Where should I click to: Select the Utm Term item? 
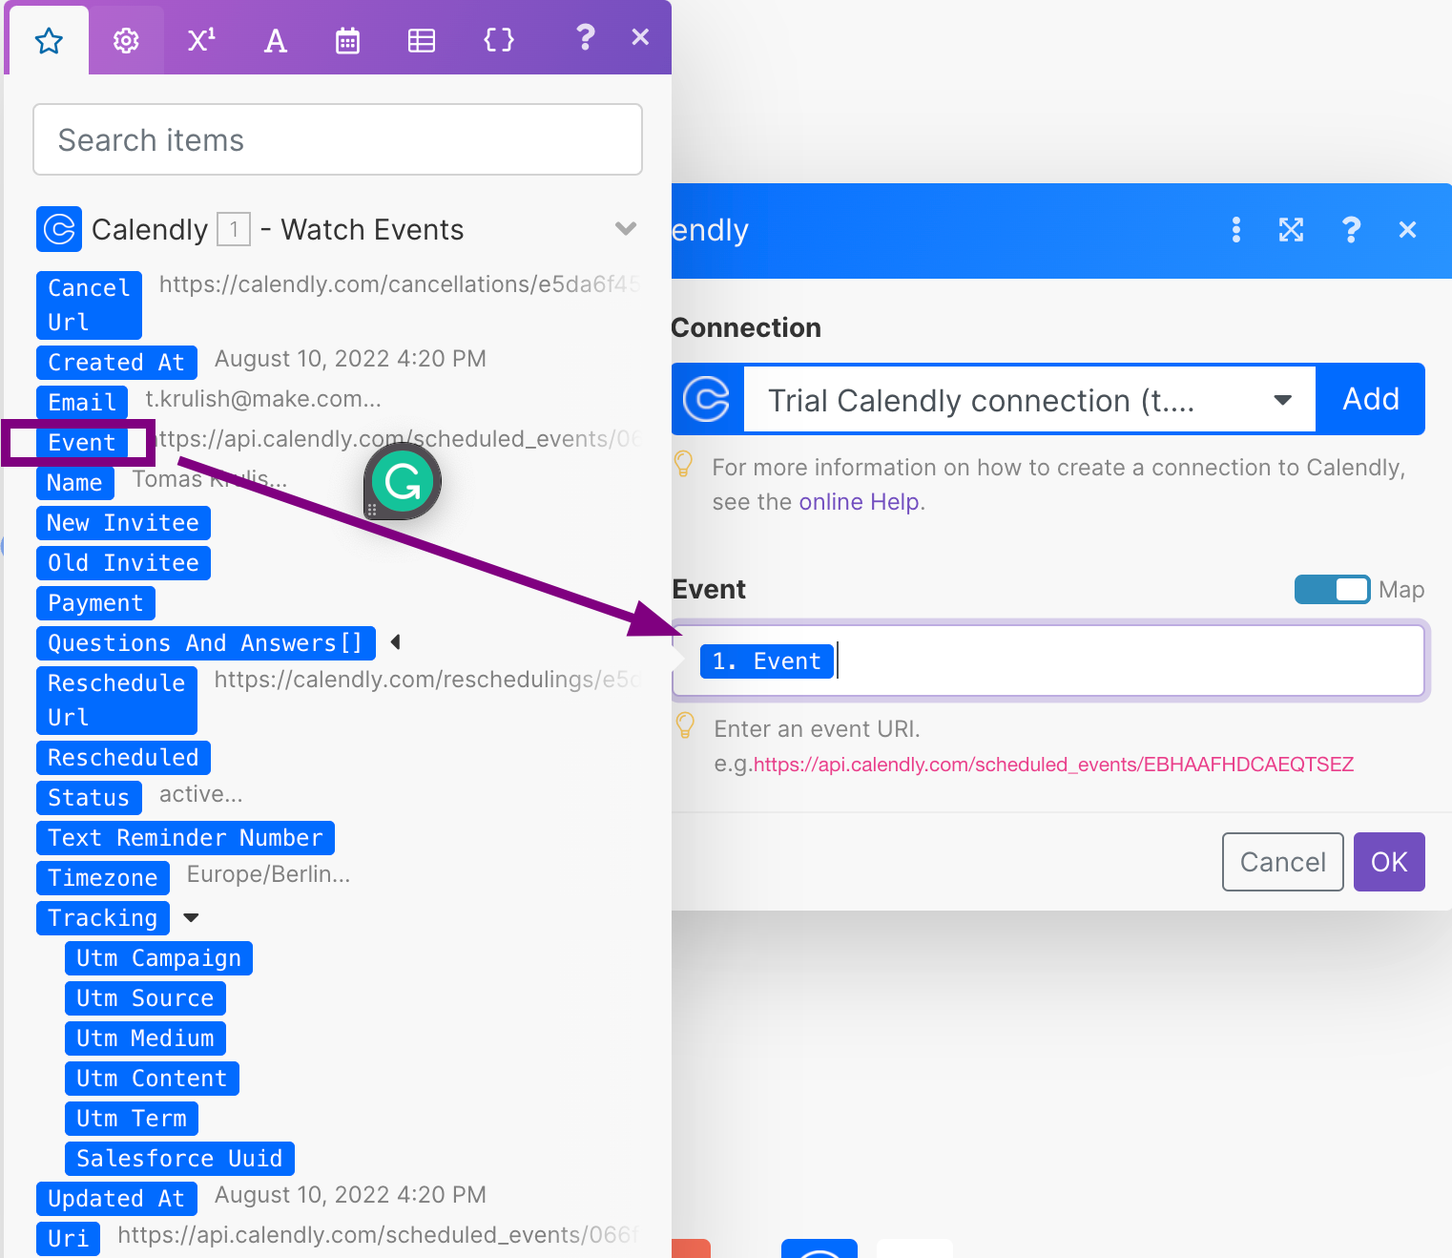(132, 1119)
